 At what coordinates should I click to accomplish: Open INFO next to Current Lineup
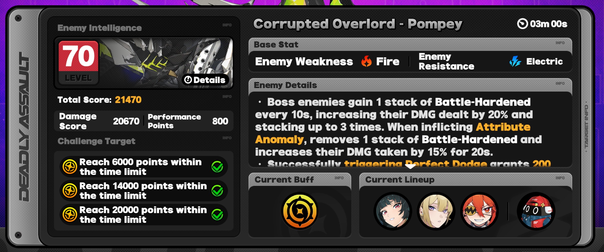pos(560,178)
